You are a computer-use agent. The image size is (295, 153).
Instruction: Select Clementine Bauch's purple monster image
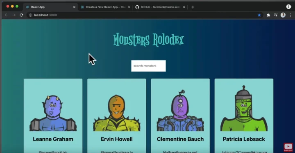pyautogui.click(x=180, y=110)
